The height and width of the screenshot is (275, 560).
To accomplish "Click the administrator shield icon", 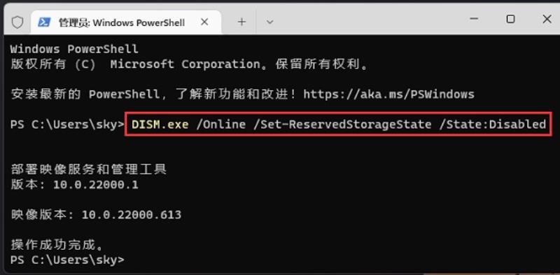I will tap(17, 22).
